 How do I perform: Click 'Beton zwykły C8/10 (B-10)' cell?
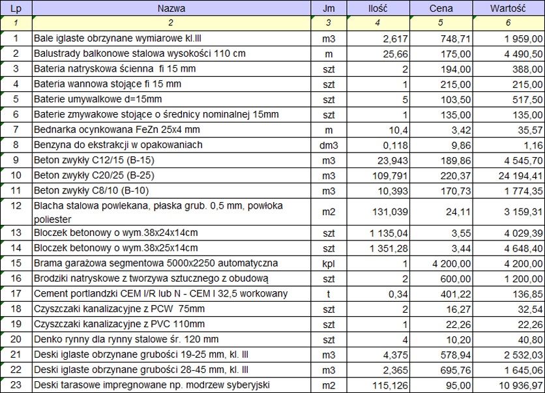(171, 191)
